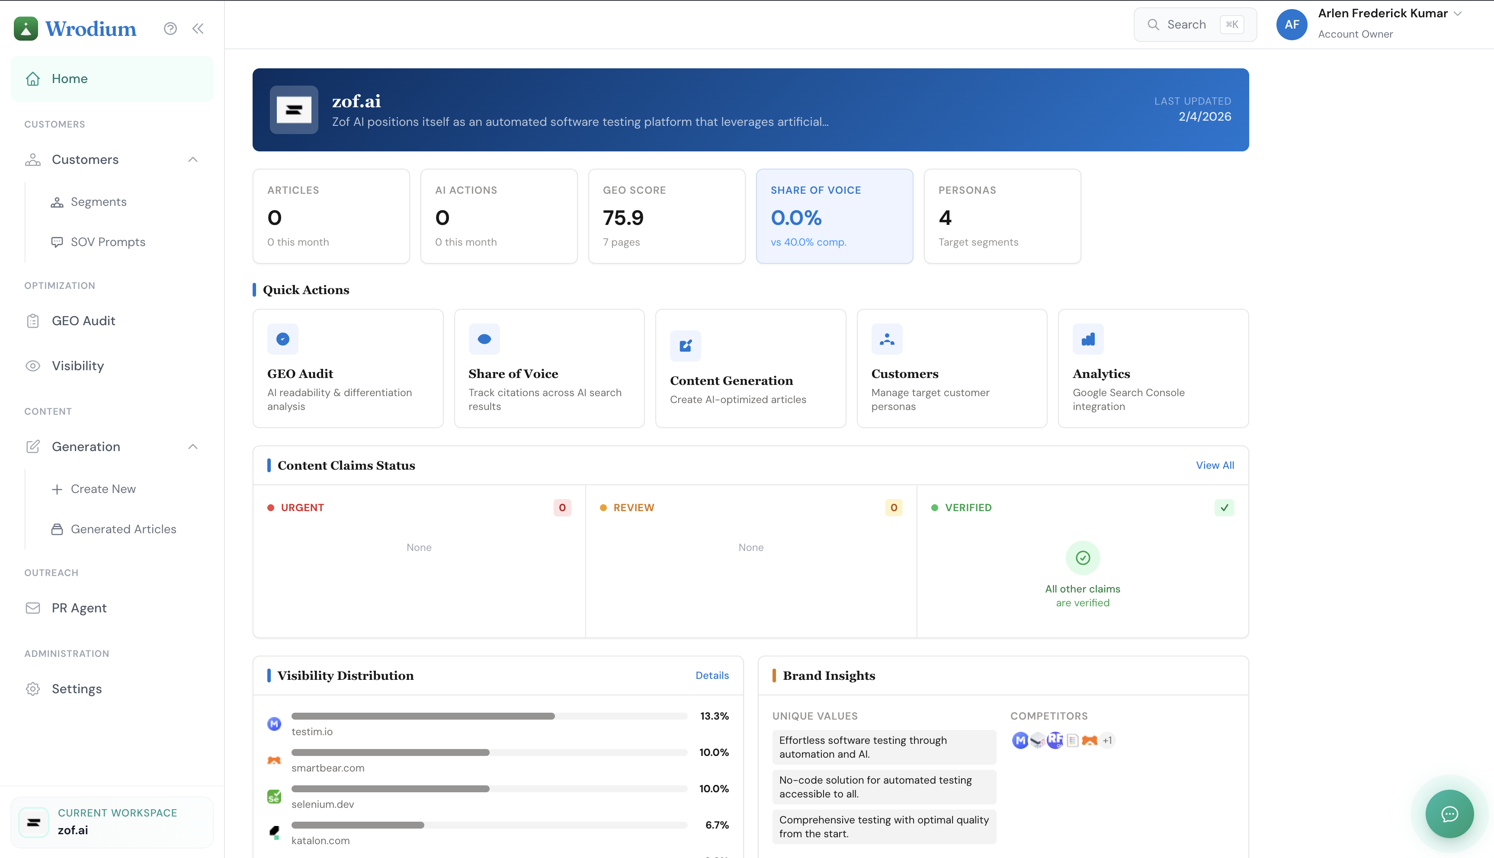The width and height of the screenshot is (1494, 858).
Task: Select the GEO Audit quick action icon
Action: (x=282, y=339)
